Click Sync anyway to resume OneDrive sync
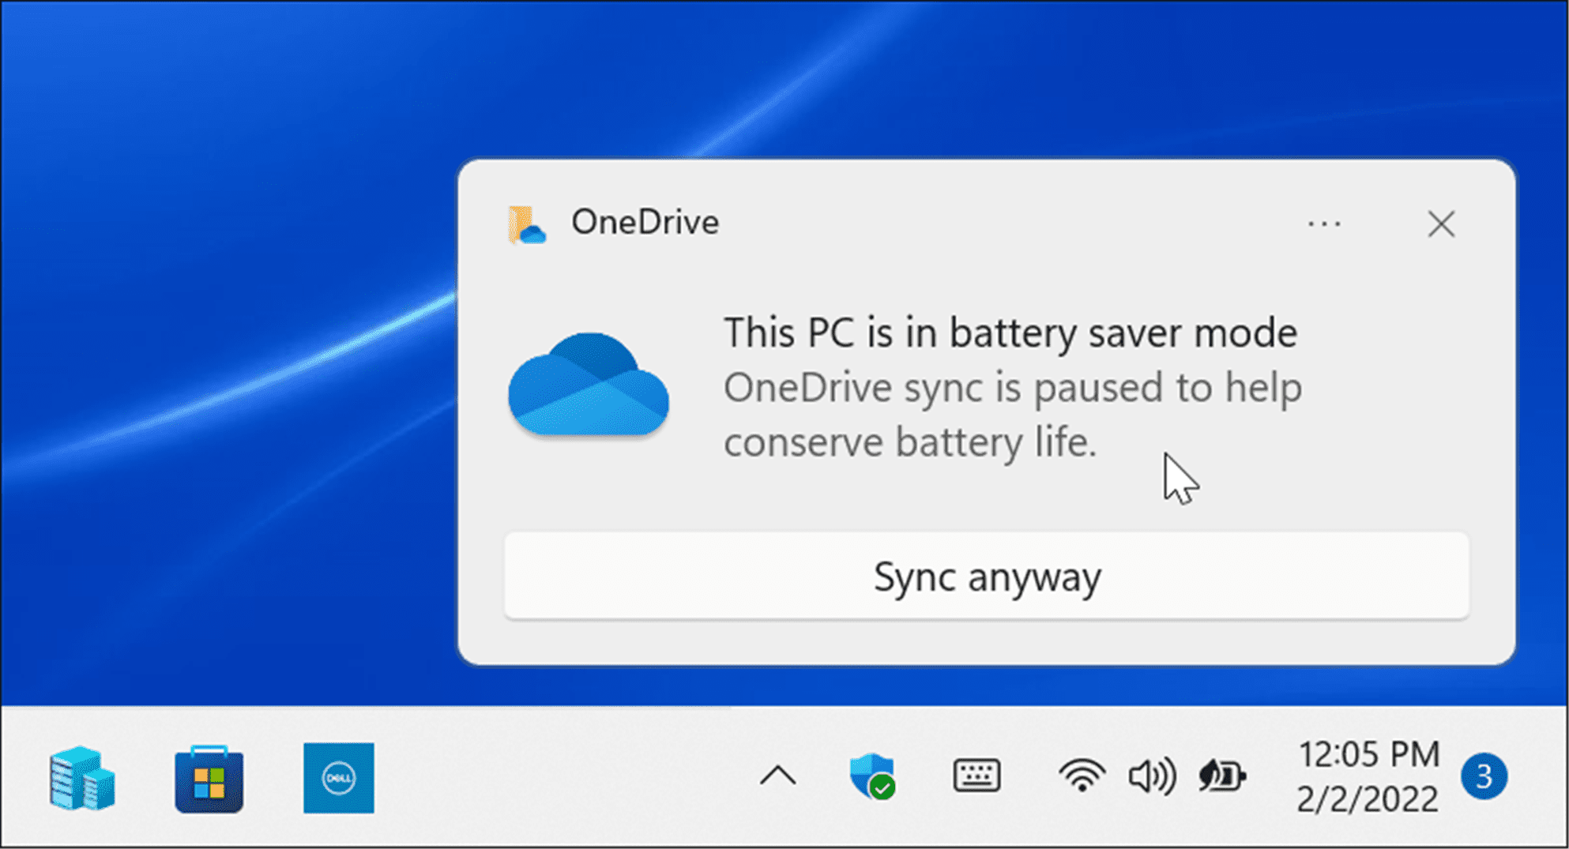The image size is (1569, 849). [x=986, y=577]
